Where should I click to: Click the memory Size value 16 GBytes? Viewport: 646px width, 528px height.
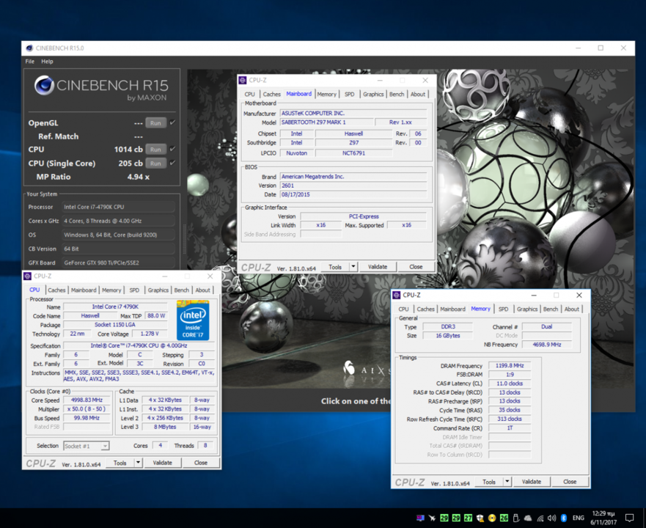[448, 336]
